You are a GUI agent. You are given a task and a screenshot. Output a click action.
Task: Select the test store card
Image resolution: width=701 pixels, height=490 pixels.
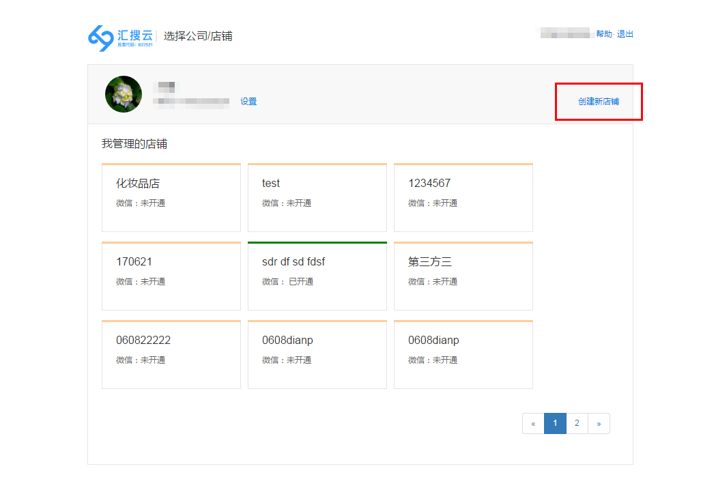tap(317, 198)
